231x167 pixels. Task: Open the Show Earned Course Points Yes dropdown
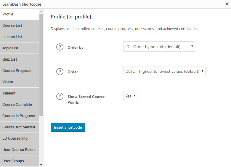(130, 96)
